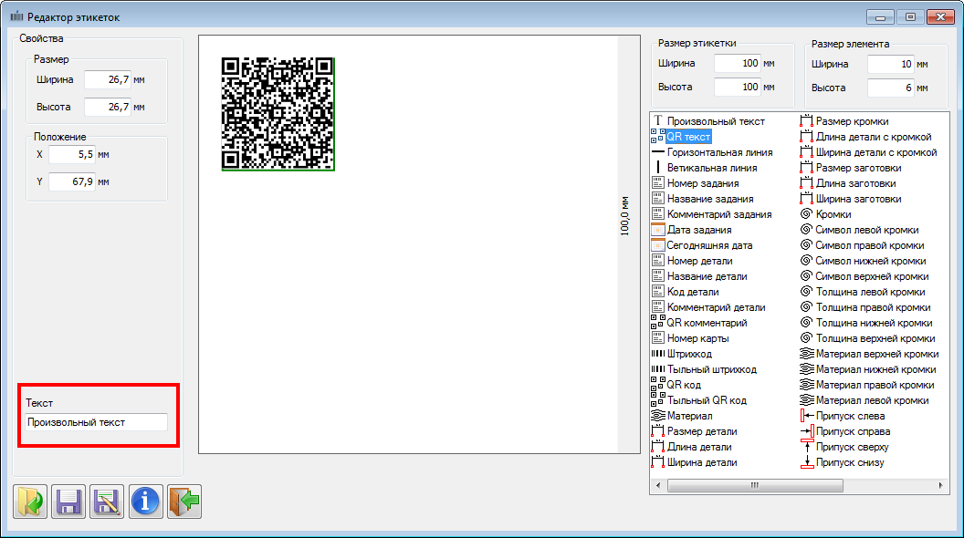964x538 pixels.
Task: Select Ширина детали с кромкой entry
Action: click(876, 151)
